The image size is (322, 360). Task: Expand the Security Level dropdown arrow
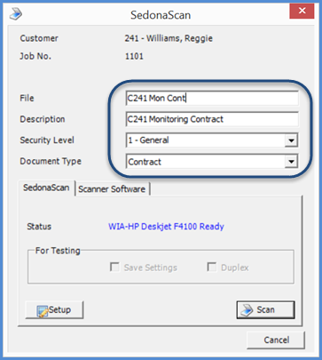click(291, 140)
